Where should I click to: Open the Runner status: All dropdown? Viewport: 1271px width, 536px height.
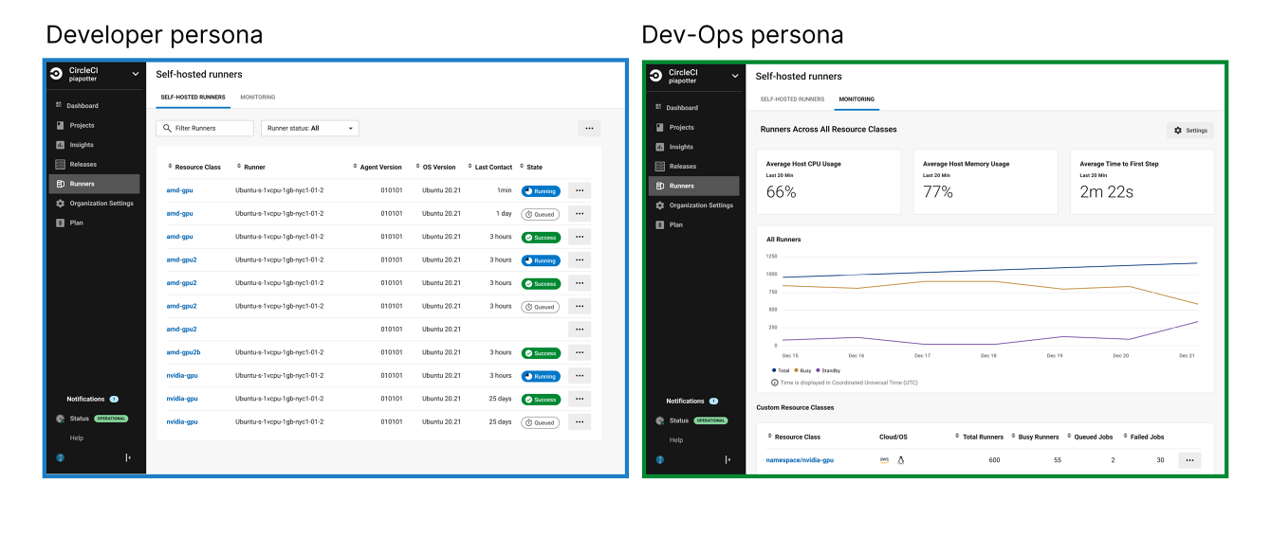tap(310, 128)
